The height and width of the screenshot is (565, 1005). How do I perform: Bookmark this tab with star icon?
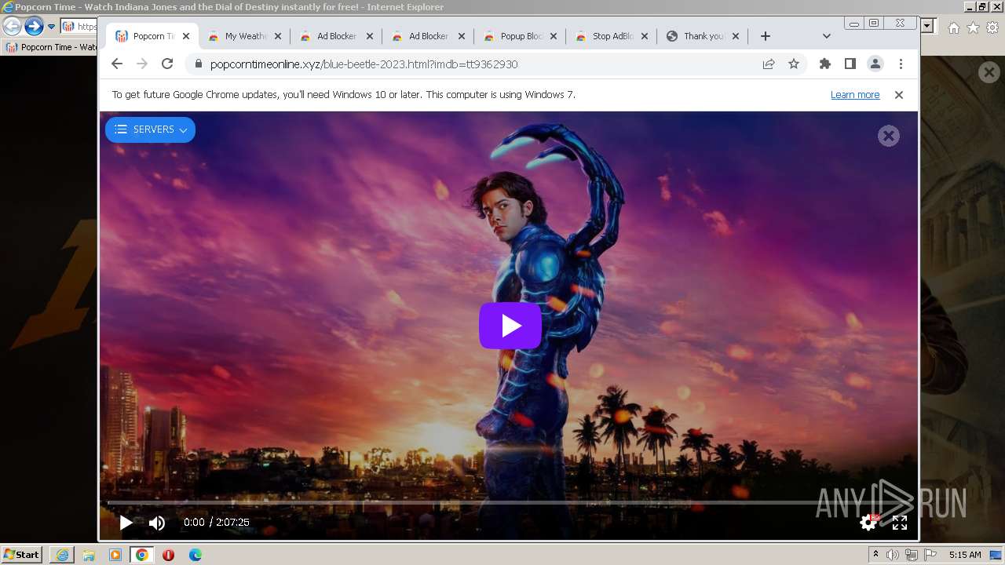coord(794,64)
